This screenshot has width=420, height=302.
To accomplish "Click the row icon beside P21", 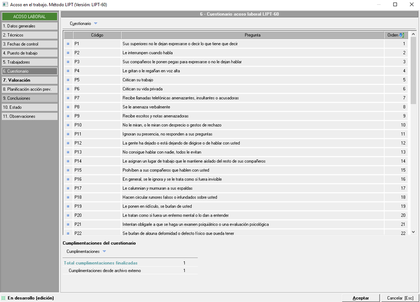I will [x=68, y=225].
